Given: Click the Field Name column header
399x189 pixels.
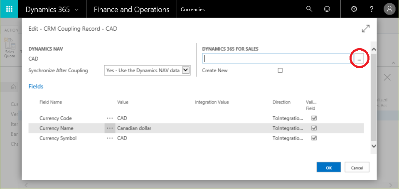Looking at the screenshot, I should coord(51,102).
